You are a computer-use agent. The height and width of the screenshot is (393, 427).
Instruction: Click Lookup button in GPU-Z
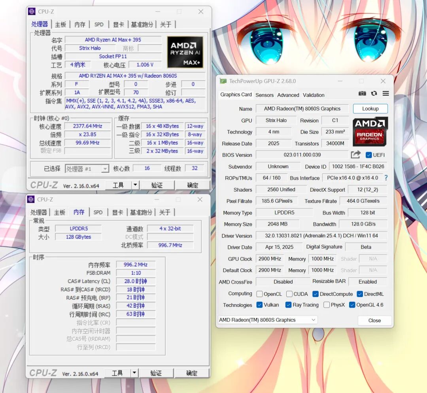[370, 109]
